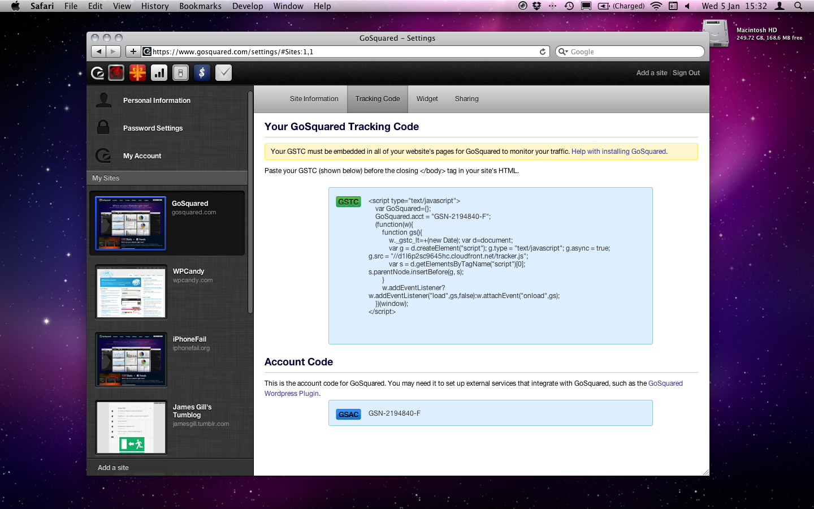Click the "wpcandy.com" text in the sidebar
The image size is (814, 509).
click(193, 281)
